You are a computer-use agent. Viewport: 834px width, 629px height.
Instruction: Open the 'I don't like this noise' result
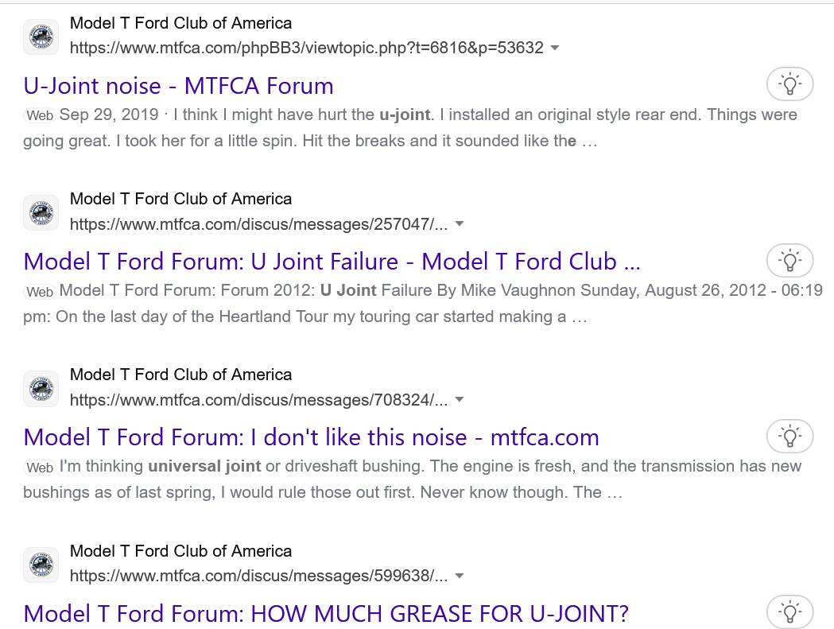click(x=311, y=437)
